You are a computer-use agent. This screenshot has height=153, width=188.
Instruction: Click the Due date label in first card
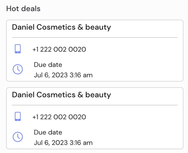[x=48, y=65]
